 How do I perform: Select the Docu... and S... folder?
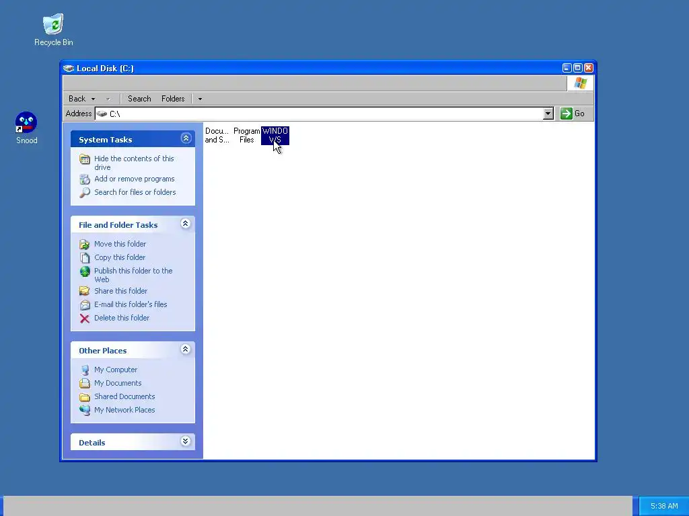[217, 135]
